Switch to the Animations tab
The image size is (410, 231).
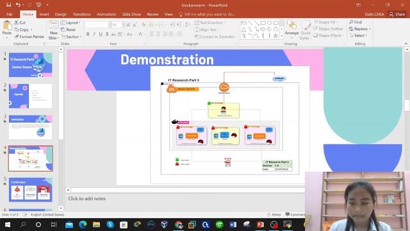click(106, 14)
